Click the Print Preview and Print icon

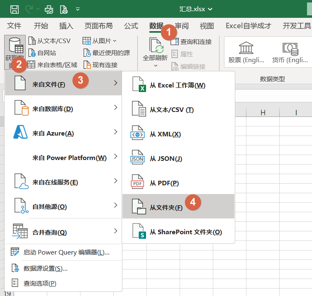pos(49,10)
